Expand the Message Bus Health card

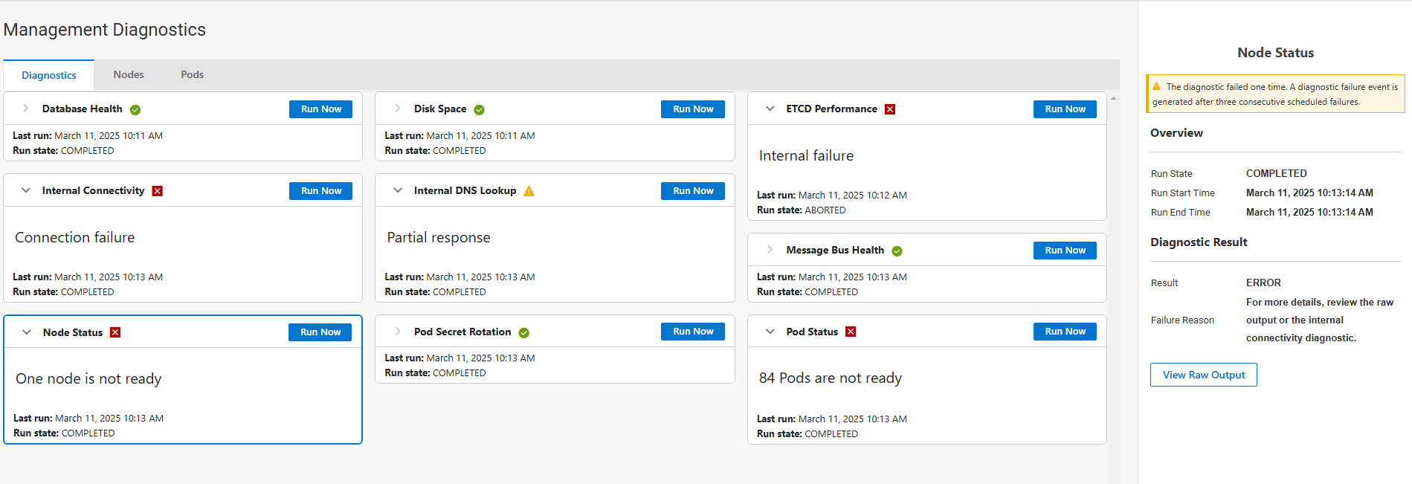click(770, 250)
